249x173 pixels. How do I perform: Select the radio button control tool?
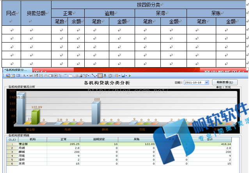pyautogui.click(x=46, y=76)
